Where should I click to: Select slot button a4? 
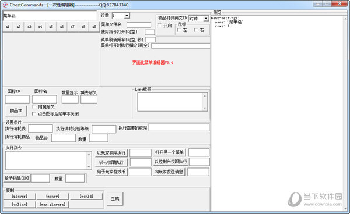point(40,27)
